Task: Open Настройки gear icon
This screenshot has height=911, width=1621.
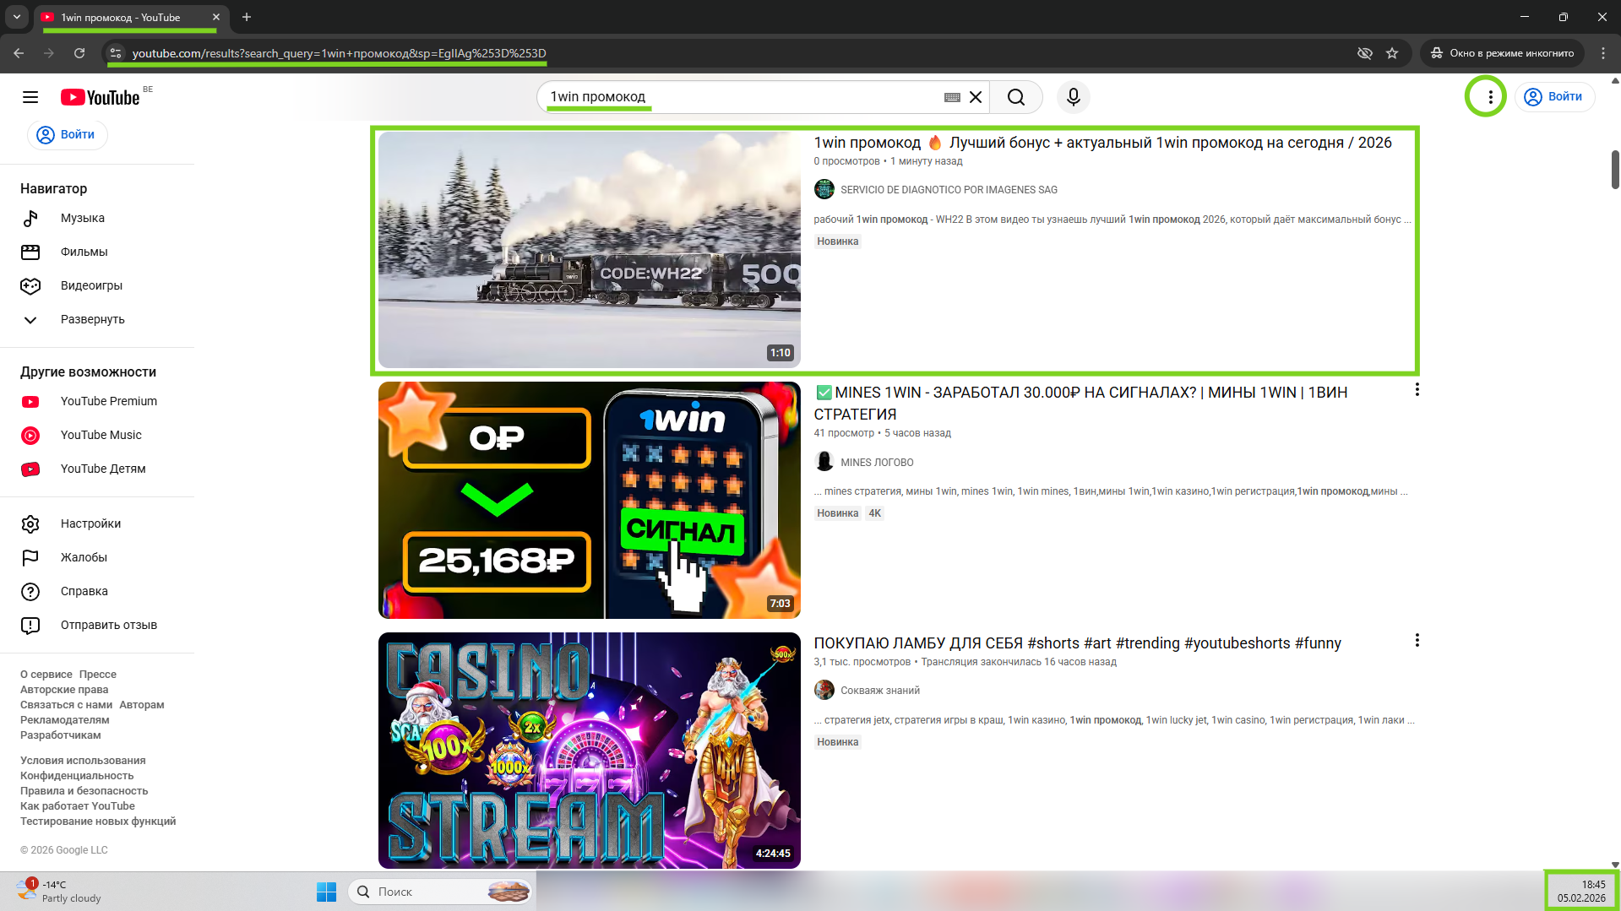Action: coord(30,524)
